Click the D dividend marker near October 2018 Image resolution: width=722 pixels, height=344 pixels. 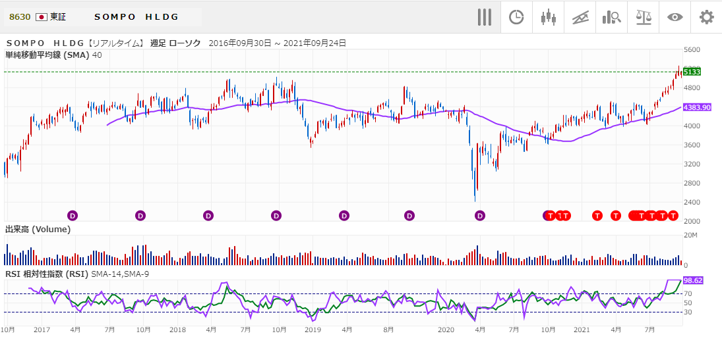pos(276,215)
